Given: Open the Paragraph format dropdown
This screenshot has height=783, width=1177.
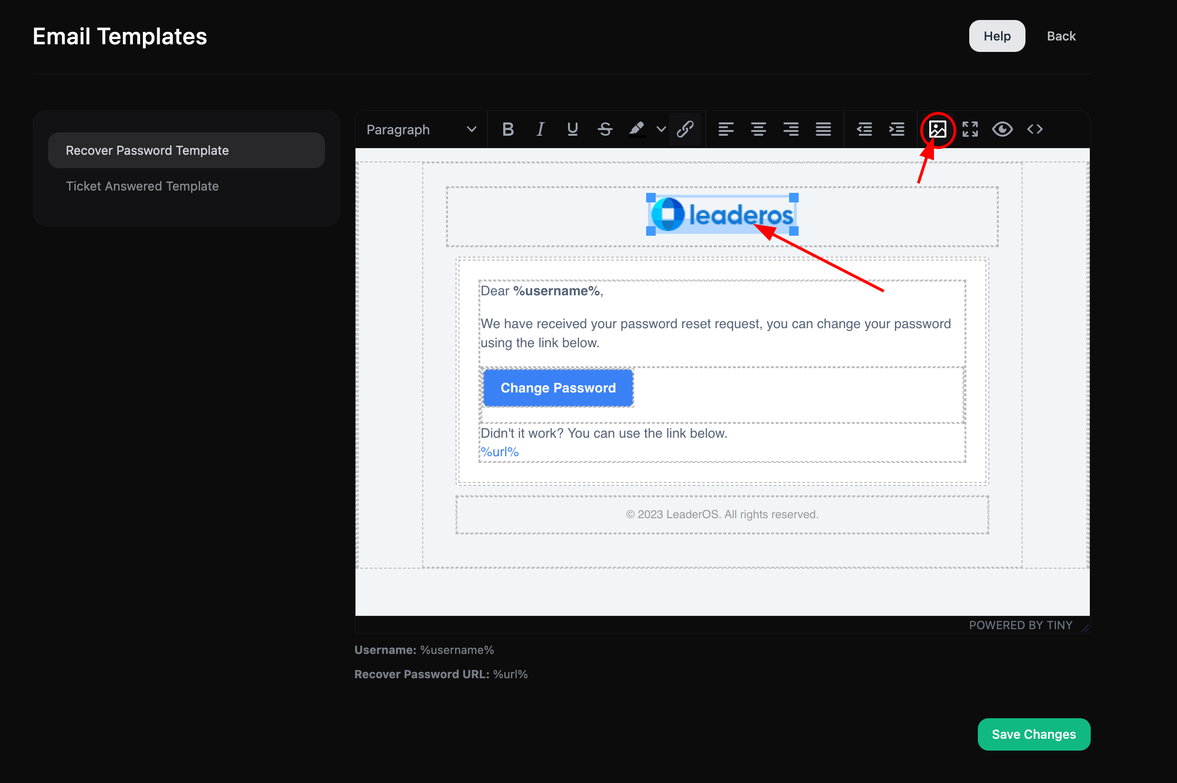Looking at the screenshot, I should coord(421,130).
